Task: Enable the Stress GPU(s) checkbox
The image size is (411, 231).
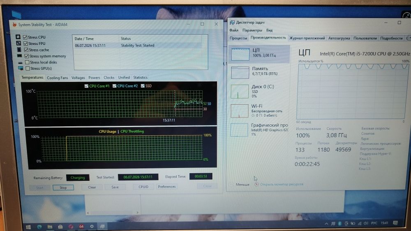Action: coord(28,69)
